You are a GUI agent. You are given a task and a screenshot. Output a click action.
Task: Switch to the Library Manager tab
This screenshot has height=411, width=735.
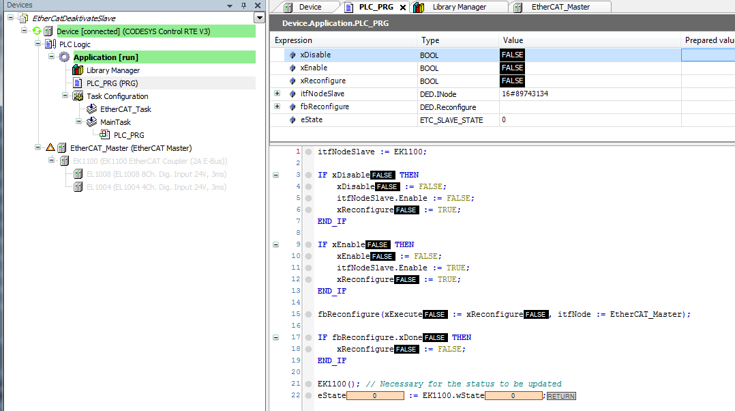pyautogui.click(x=459, y=7)
